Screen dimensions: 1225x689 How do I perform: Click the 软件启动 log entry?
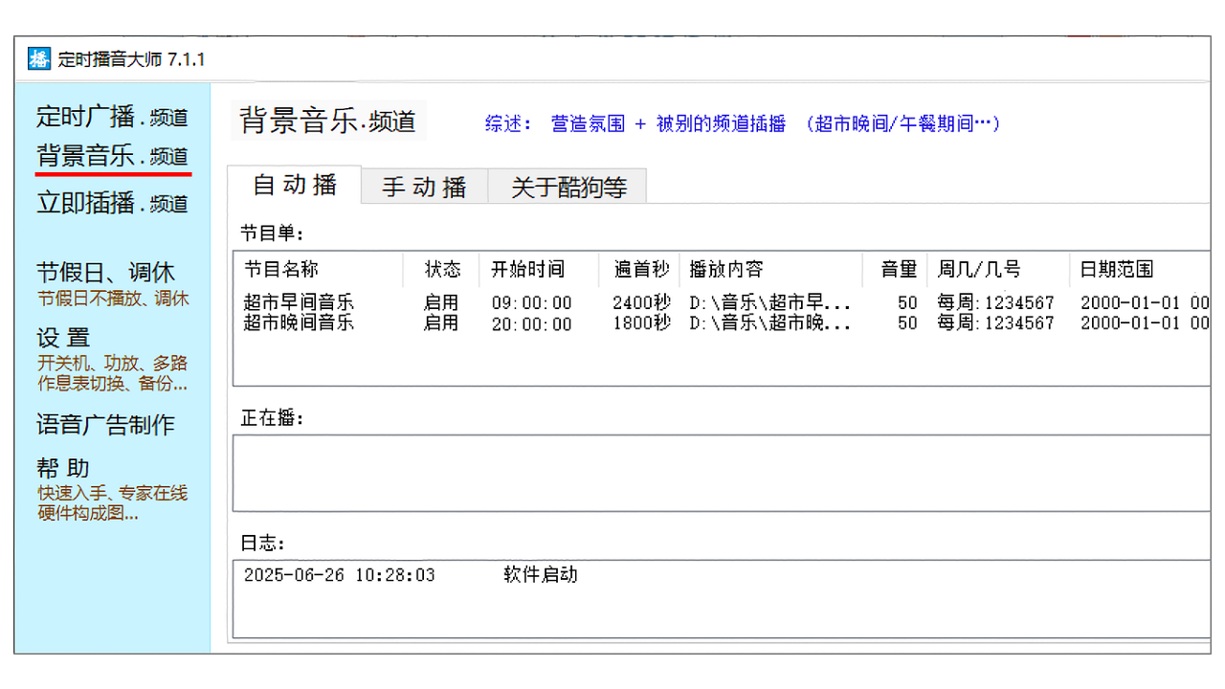(x=541, y=575)
